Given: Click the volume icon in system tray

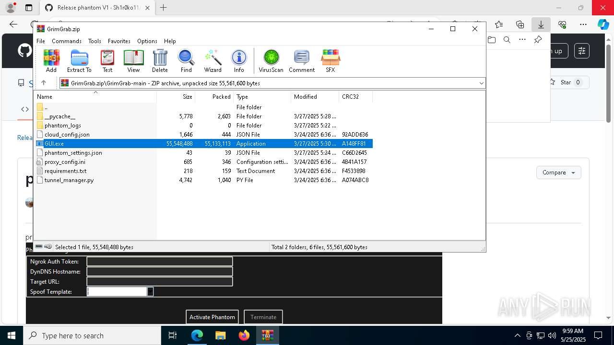Looking at the screenshot, I should (552, 335).
